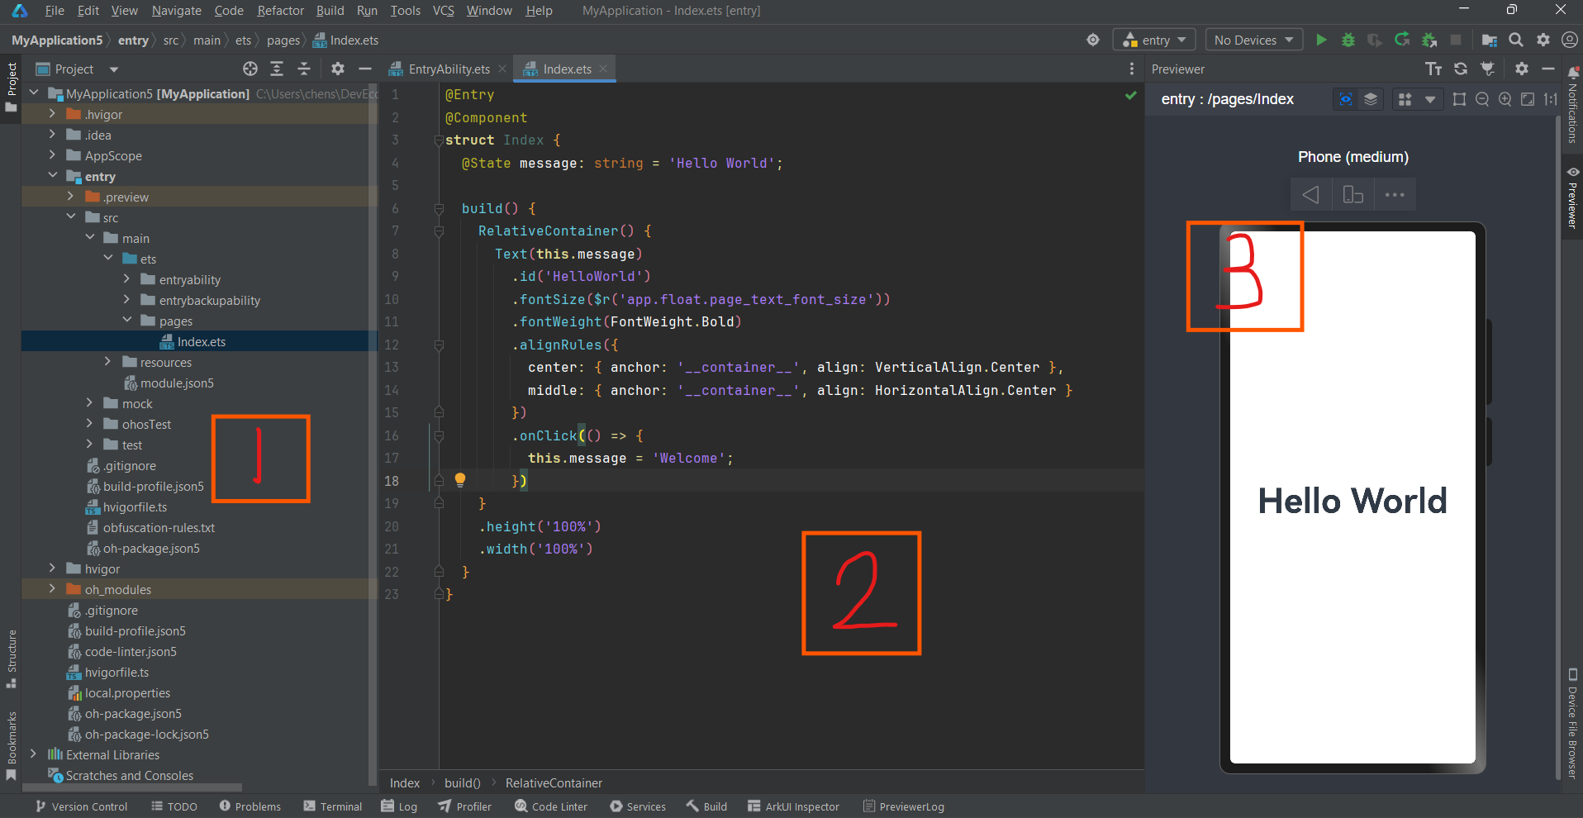Refresh the Previewer

(1461, 69)
